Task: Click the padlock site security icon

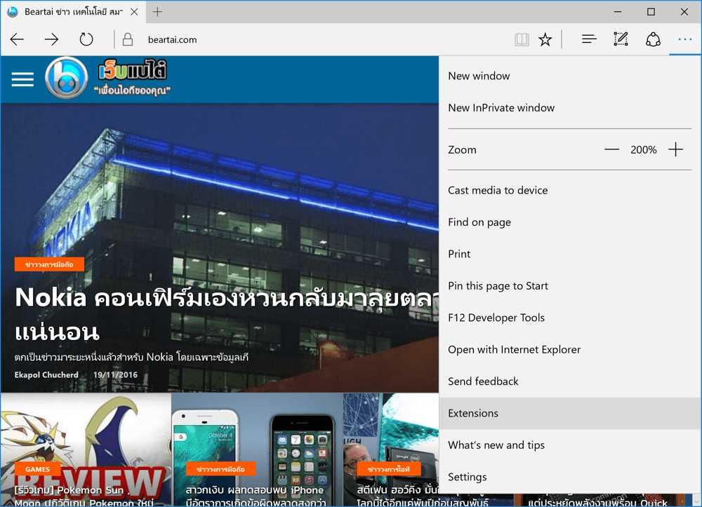Action: click(128, 40)
